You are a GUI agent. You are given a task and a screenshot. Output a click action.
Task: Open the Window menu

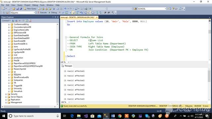pos(50,5)
